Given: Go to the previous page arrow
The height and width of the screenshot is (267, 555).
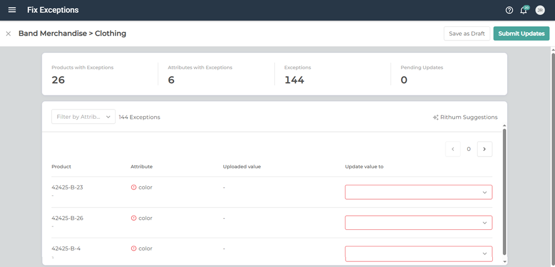Looking at the screenshot, I should (x=453, y=149).
